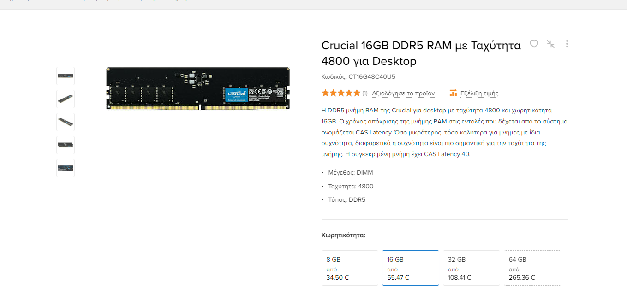Show the third product thumbnail image
Image resolution: width=627 pixels, height=298 pixels.
click(66, 122)
